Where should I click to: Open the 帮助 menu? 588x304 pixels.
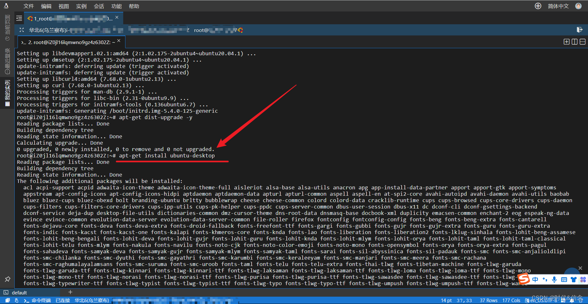pos(134,6)
